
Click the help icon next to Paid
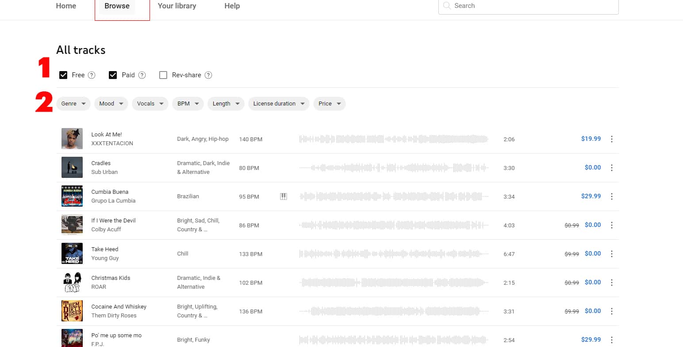(142, 75)
